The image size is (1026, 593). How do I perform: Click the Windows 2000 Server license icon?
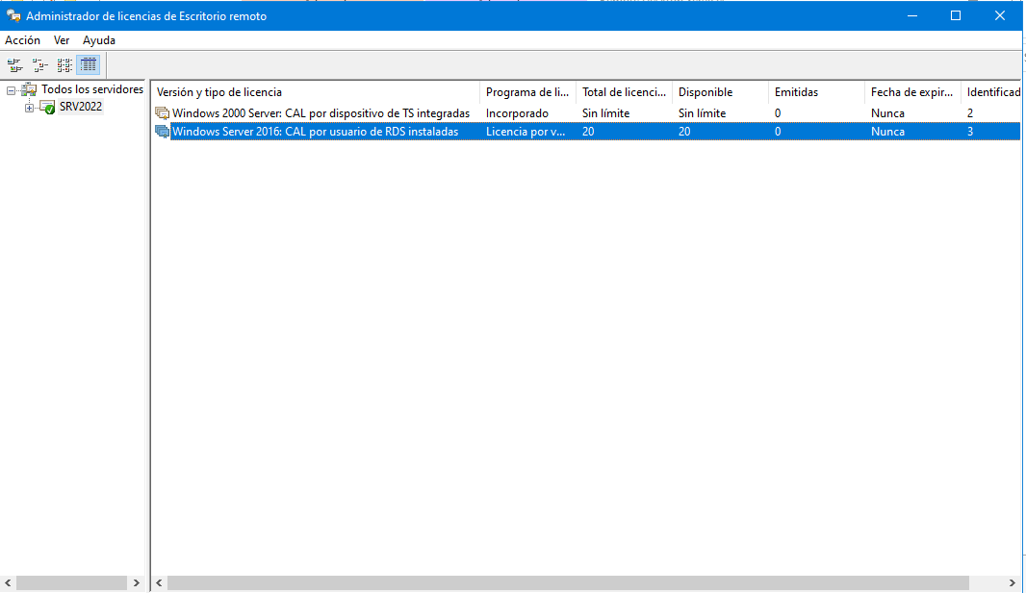[162, 113]
